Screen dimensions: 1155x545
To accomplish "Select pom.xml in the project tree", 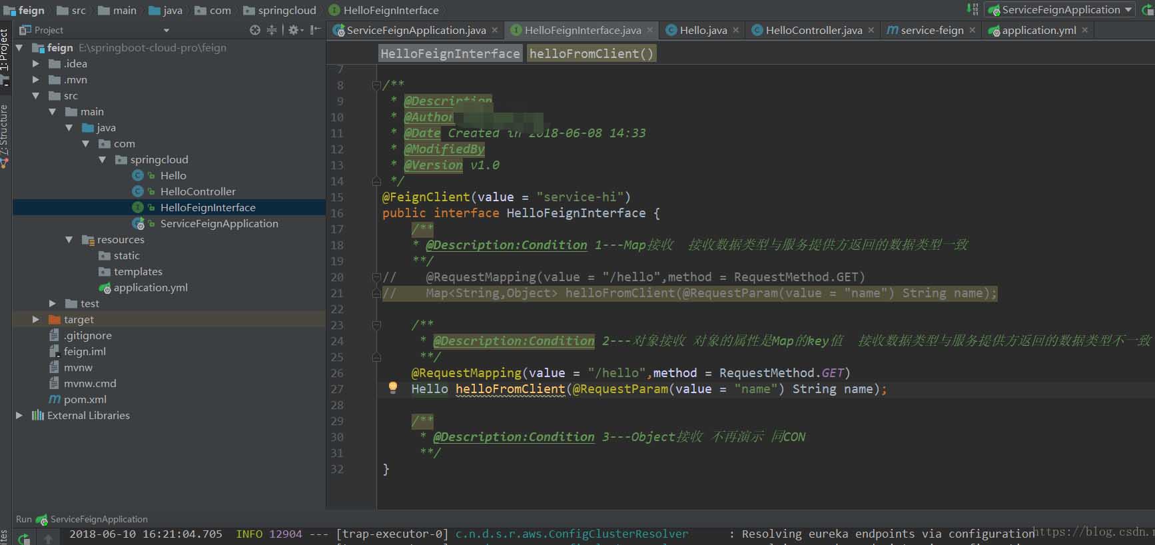I will pyautogui.click(x=85, y=400).
